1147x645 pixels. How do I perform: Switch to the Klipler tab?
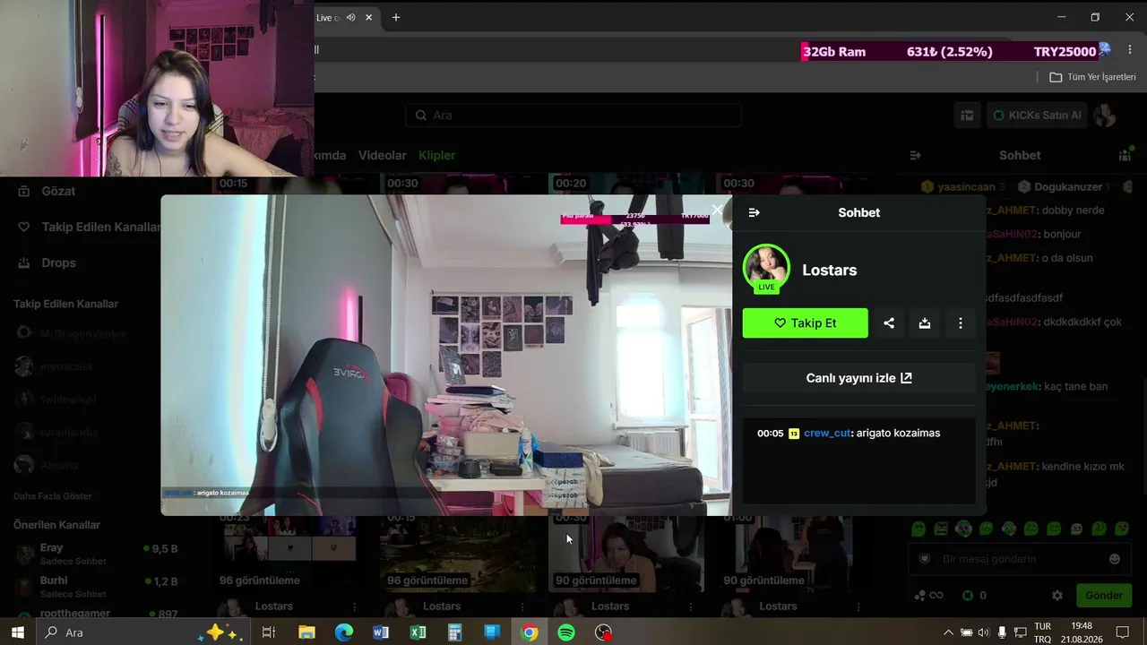437,155
